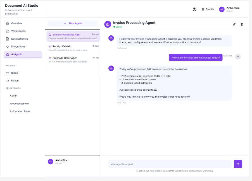The width and height of the screenshot is (252, 181).
Task: Click the Invoice Processing Agent title
Action: pyautogui.click(x=134, y=23)
